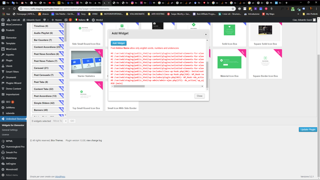Click the browser address bar
320x180 pixels.
pos(126,9)
